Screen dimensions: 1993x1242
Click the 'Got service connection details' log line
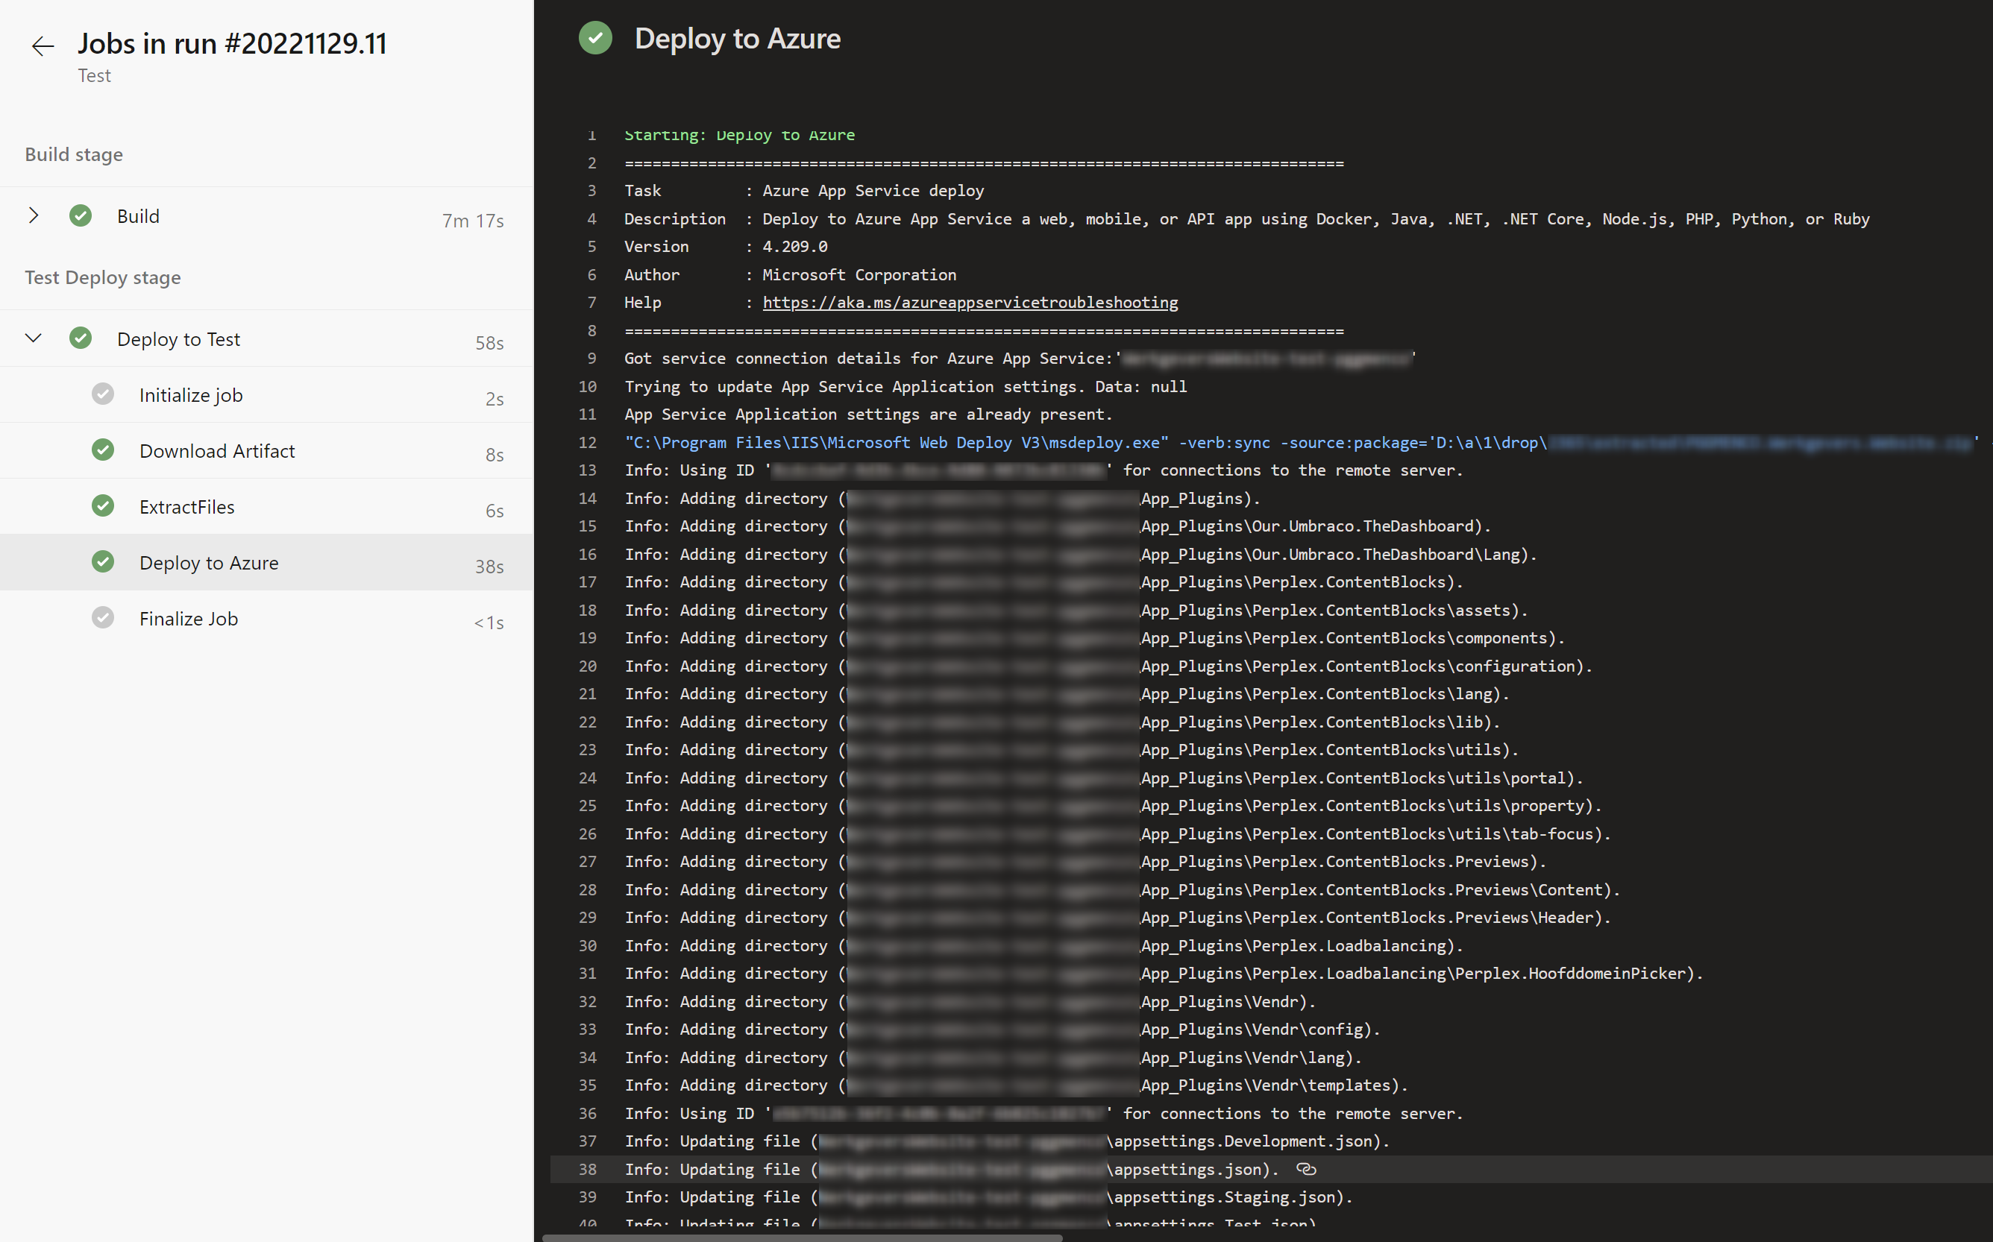click(x=1020, y=358)
